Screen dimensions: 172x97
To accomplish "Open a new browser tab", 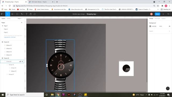I will 57,2.
